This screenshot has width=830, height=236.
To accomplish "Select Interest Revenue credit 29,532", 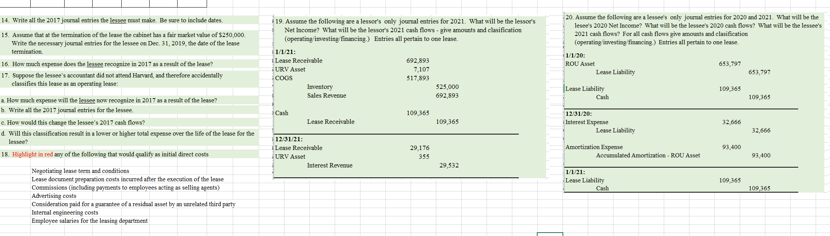I will coord(449,165).
